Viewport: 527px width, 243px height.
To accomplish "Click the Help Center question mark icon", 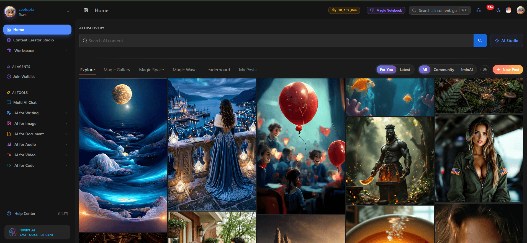I will pos(9,213).
